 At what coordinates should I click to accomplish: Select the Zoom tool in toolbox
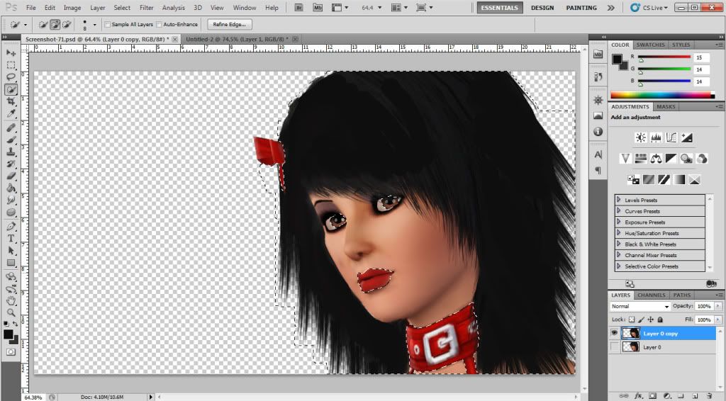(11, 312)
